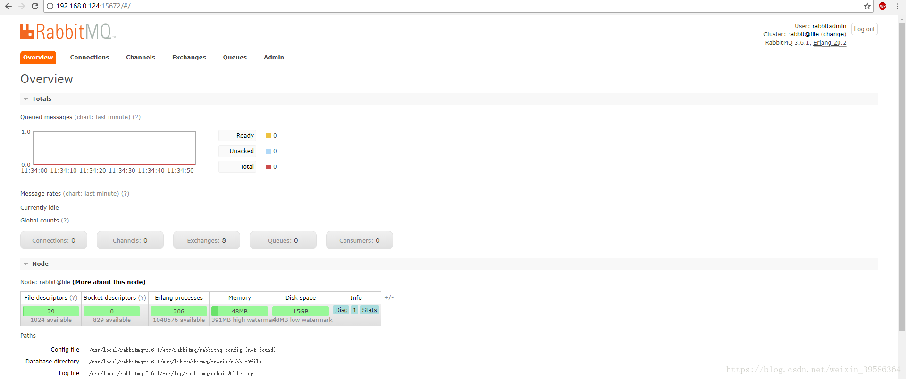
Task: Click the Currently idle text
Action: tap(40, 208)
